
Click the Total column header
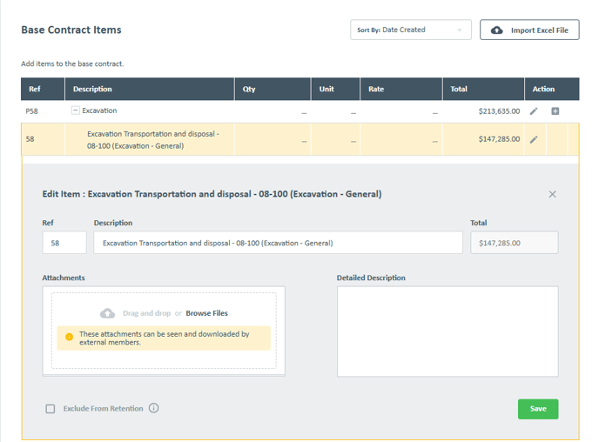pyautogui.click(x=459, y=89)
